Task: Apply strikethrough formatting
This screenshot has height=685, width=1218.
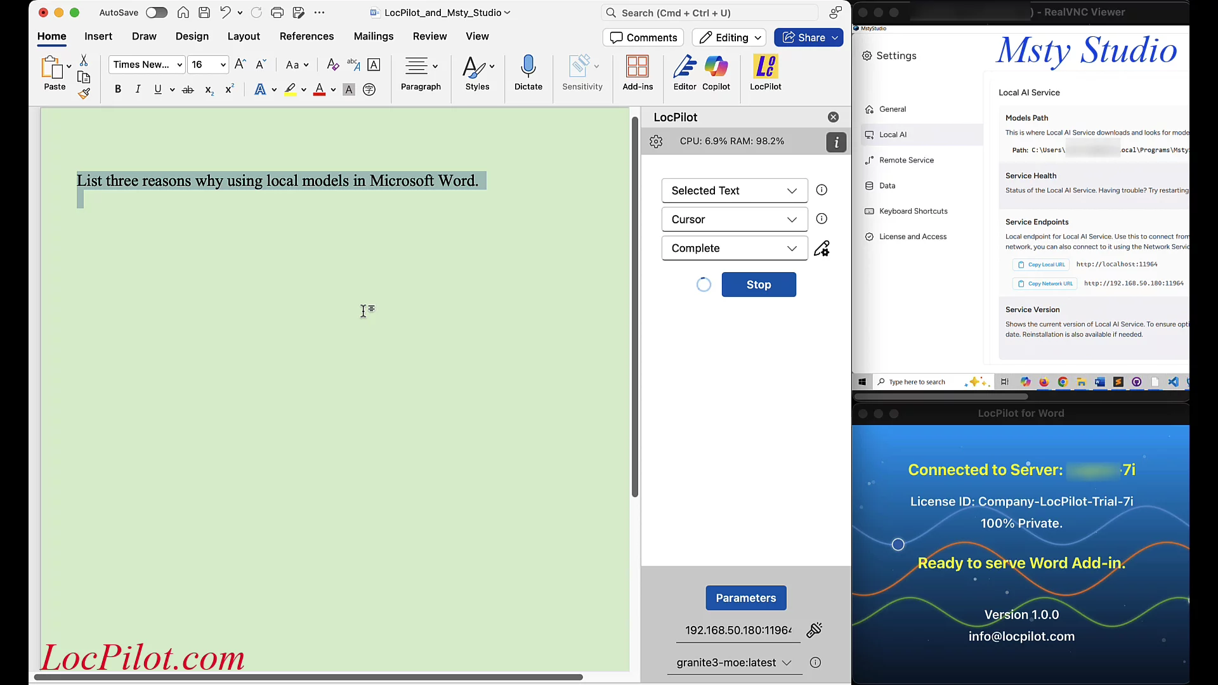Action: pos(188,89)
